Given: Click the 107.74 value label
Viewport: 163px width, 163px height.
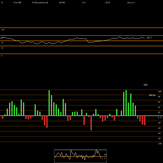Looking at the screenshot, I should (x=152, y=95).
